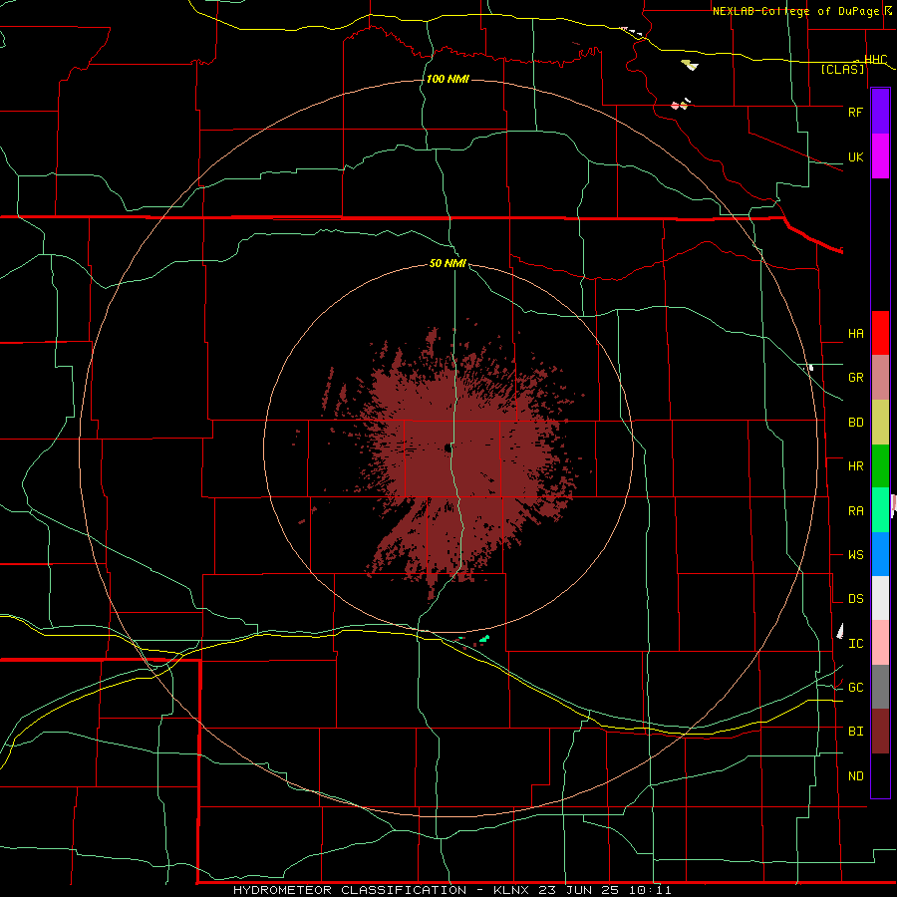Click the 'WS' legend label
897x897 pixels.
point(855,555)
